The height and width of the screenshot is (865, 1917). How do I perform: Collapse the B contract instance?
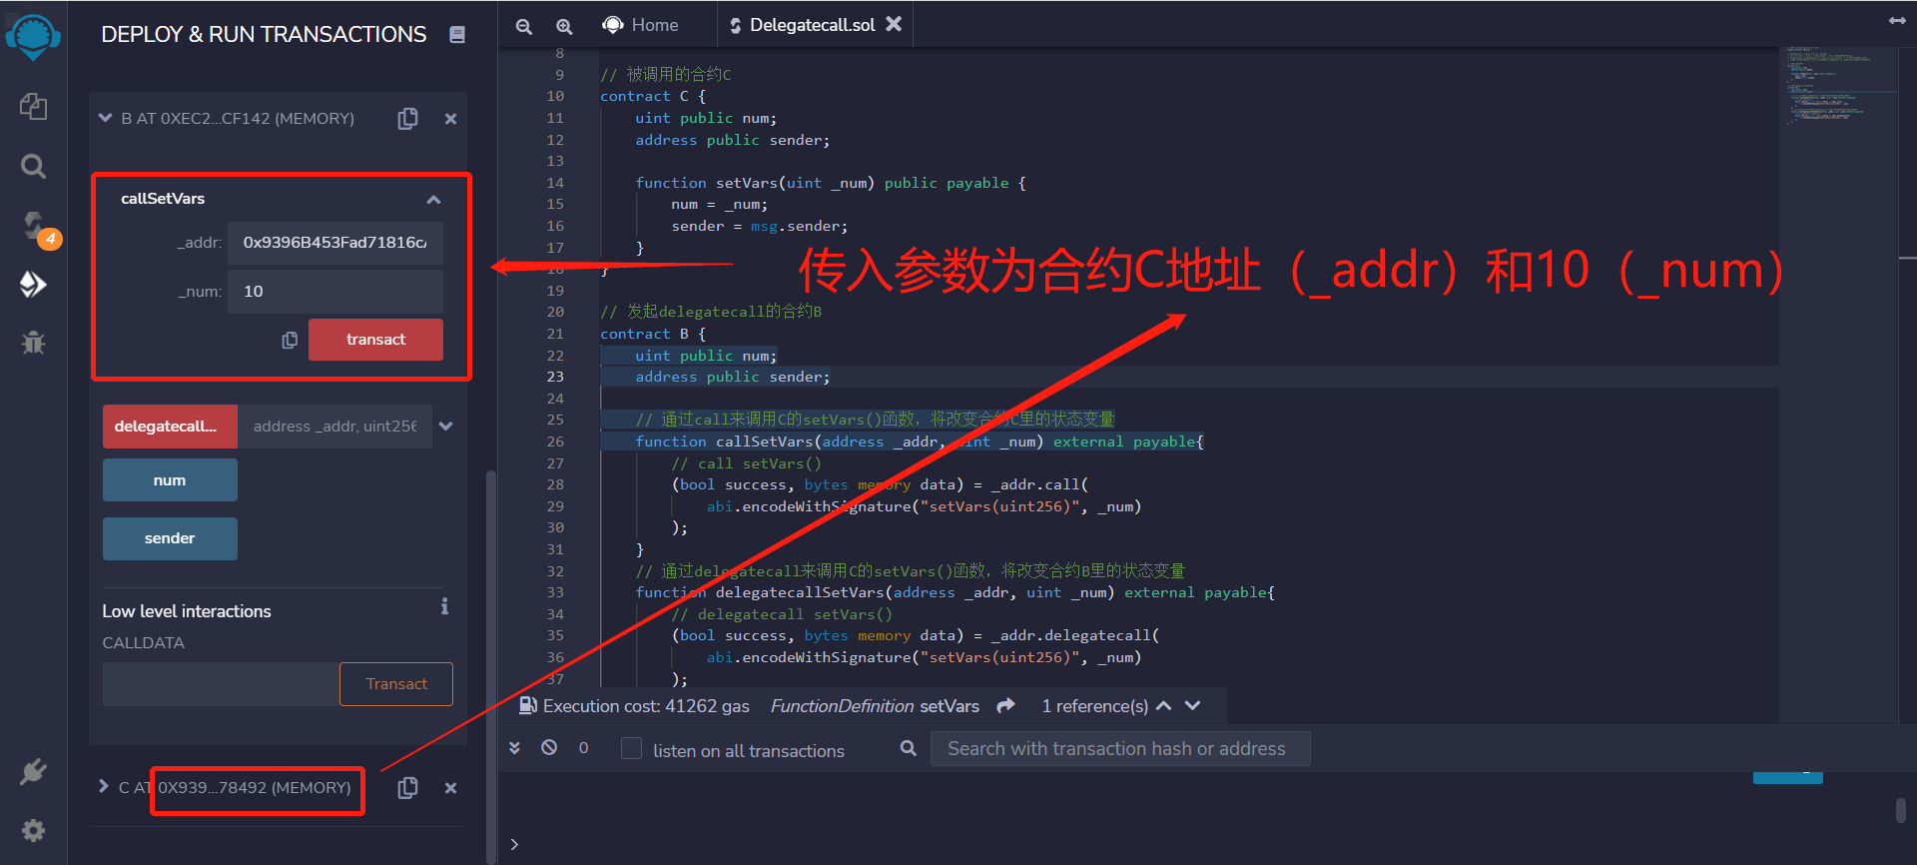point(106,119)
